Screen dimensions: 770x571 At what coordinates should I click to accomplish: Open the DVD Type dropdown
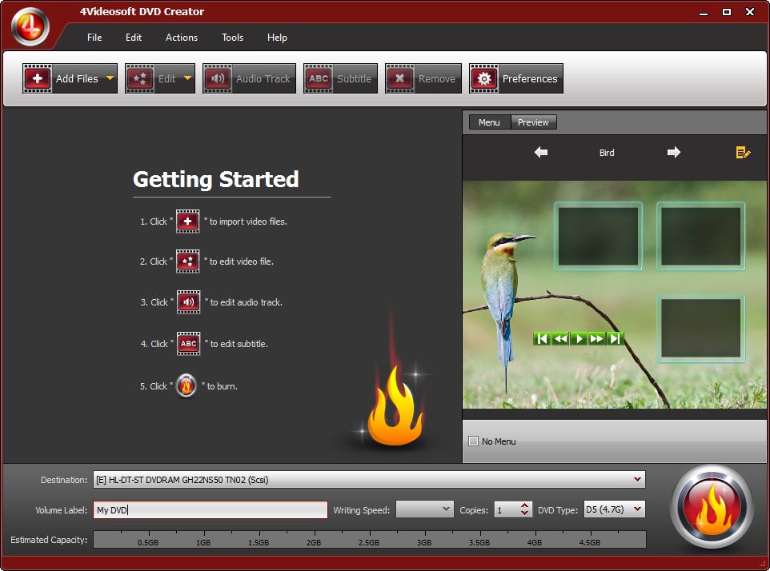(637, 509)
